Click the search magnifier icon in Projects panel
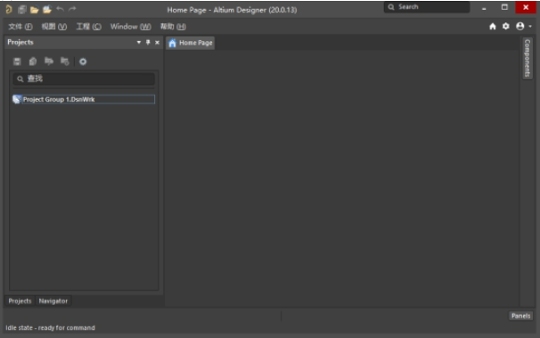540x338 pixels. coord(20,78)
